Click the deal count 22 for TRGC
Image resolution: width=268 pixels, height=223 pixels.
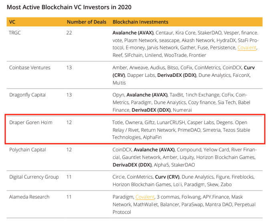[x=69, y=33]
